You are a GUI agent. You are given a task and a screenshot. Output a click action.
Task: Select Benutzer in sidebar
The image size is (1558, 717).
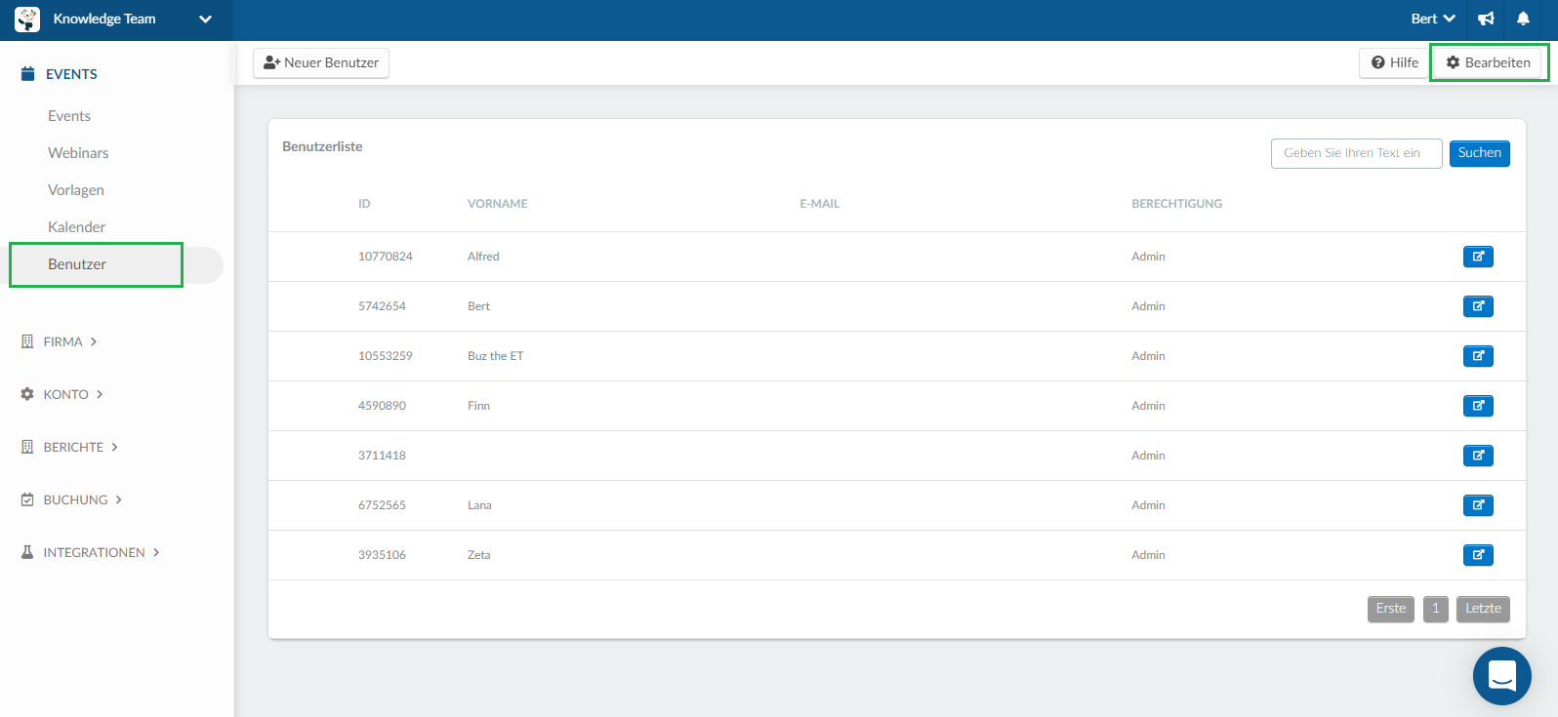pos(77,264)
